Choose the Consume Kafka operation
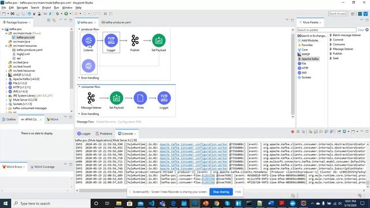Image resolution: width=370 pixels, height=208 pixels. tap(337, 44)
